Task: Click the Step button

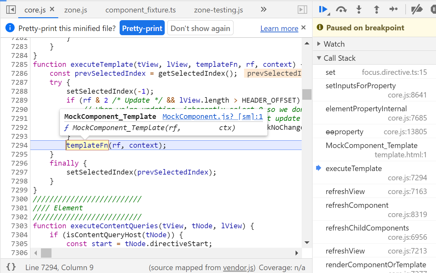Action: 393,9
